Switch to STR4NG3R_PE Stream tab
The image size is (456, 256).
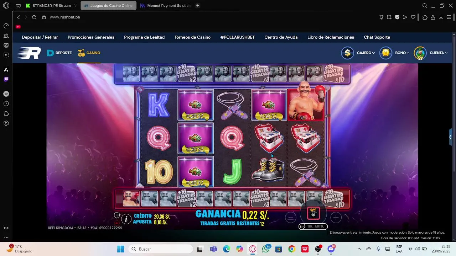point(51,6)
